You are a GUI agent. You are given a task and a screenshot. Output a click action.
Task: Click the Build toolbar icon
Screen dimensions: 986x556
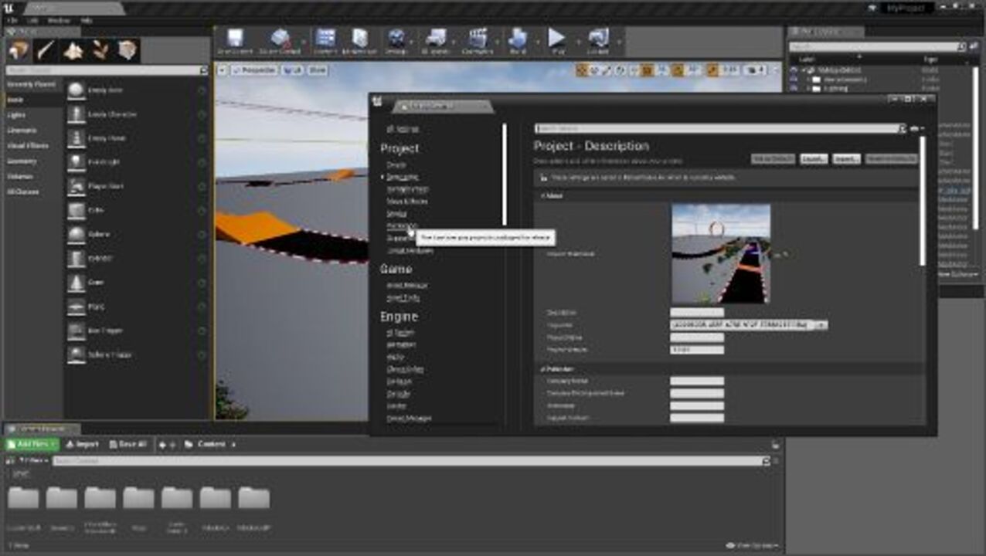click(x=518, y=41)
